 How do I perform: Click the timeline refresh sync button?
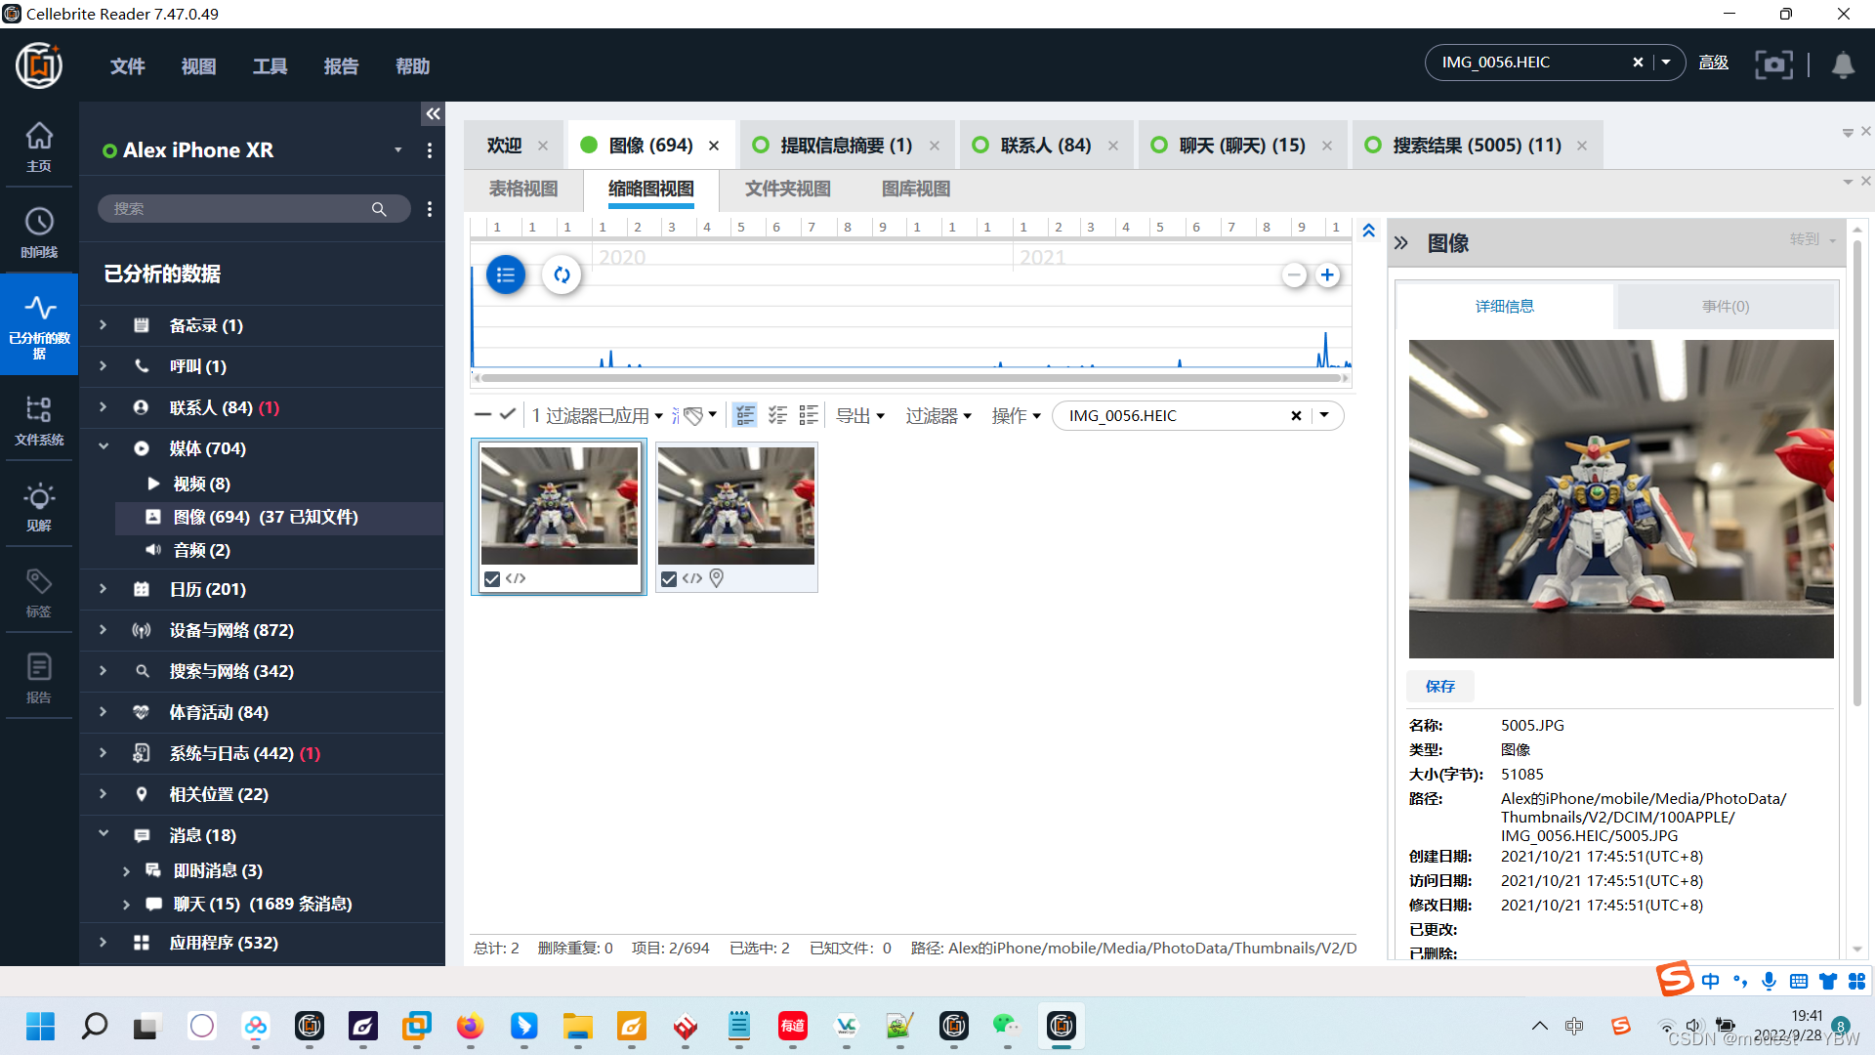(x=562, y=275)
